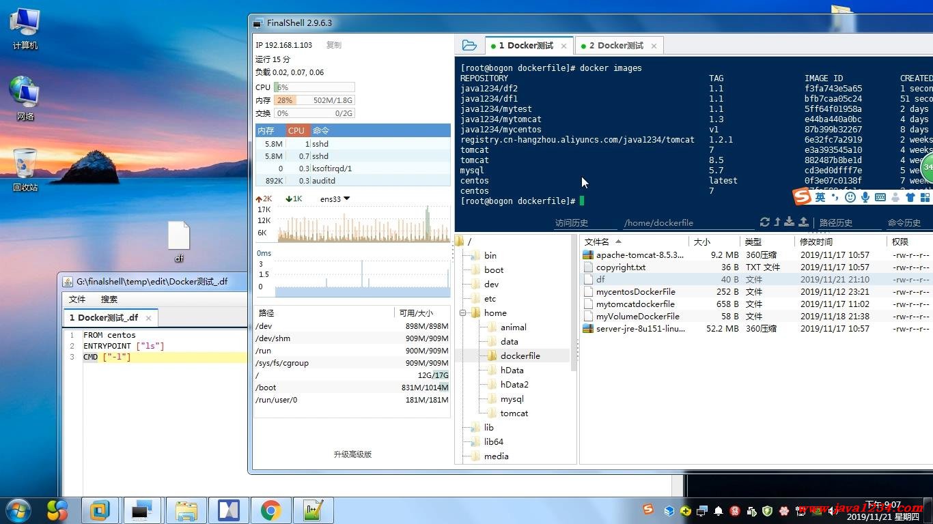
Task: Close the '2 Docker测试' terminal tab
Action: coord(654,46)
